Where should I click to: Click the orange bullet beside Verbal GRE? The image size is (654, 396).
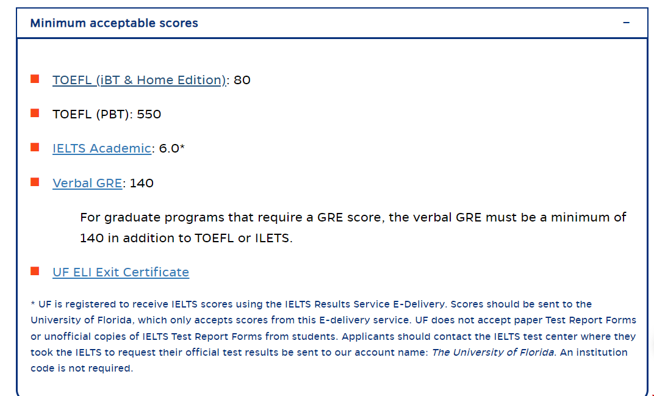tap(35, 182)
